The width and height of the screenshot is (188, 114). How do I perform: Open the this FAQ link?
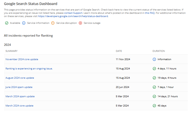[150, 13]
